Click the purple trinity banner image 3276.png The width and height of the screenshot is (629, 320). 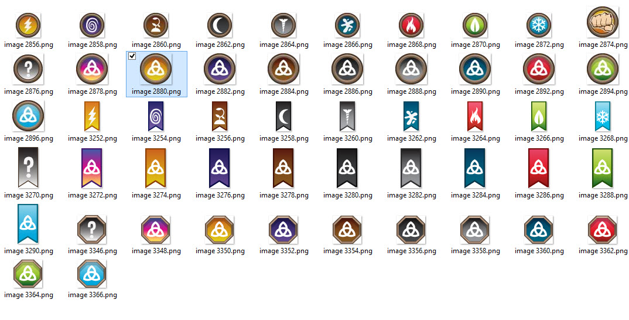tap(220, 168)
